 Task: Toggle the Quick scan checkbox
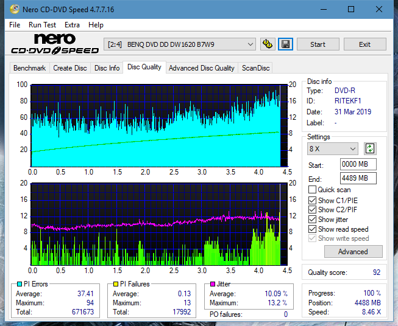point(312,190)
